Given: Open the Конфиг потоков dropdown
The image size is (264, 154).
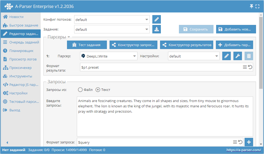Looking at the screenshot, I should [147, 20].
